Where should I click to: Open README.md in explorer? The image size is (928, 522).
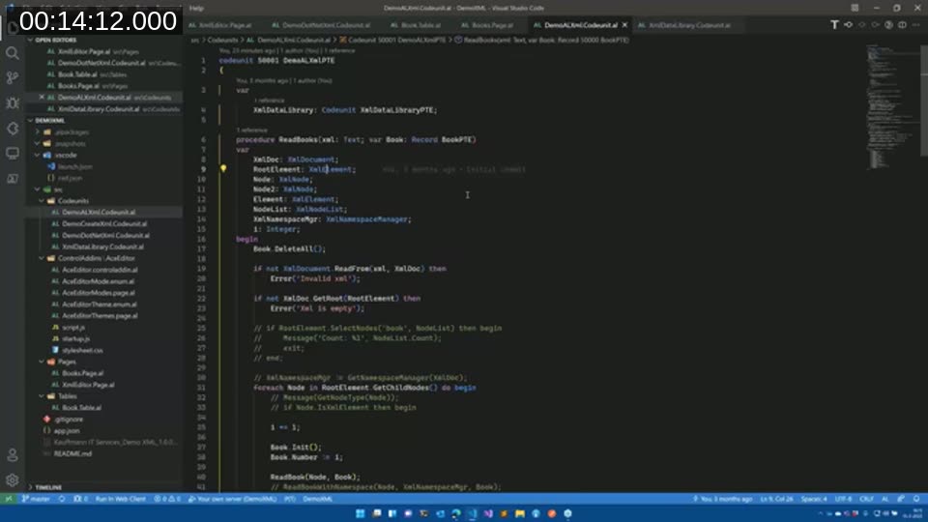click(72, 454)
